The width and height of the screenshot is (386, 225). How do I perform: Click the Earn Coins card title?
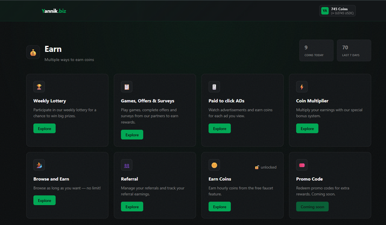(x=220, y=179)
